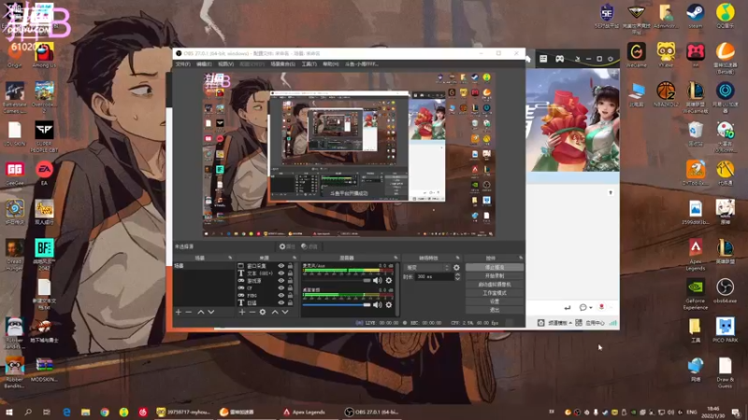Open the MODSKIN archive icon
Image resolution: width=748 pixels, height=420 pixels.
pyautogui.click(x=44, y=370)
